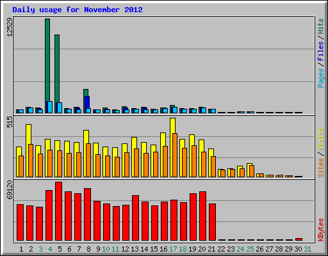Click the red KBytes bar for day 8

click(87, 214)
